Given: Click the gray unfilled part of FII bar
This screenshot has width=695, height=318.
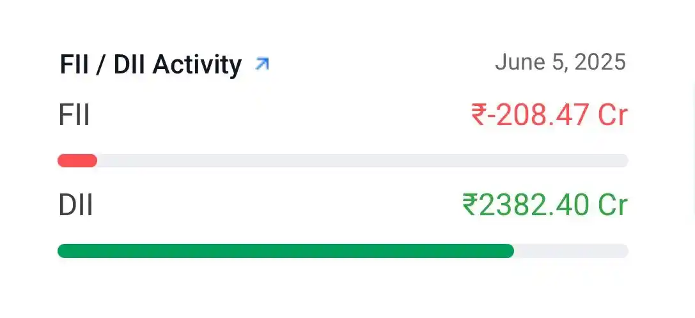Looking at the screenshot, I should (361, 161).
